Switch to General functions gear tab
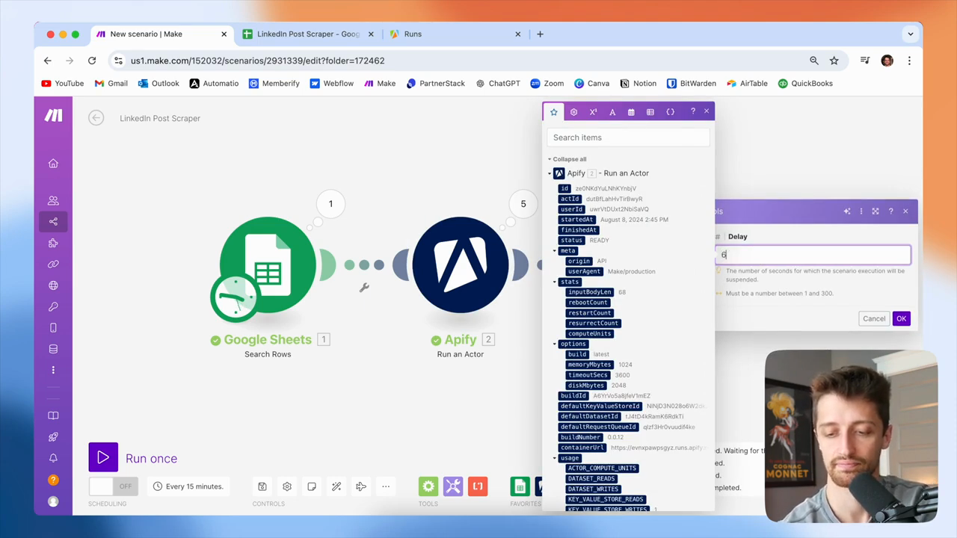957x538 pixels. pyautogui.click(x=573, y=112)
